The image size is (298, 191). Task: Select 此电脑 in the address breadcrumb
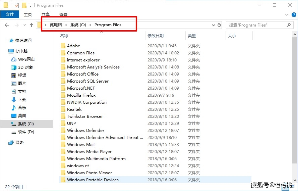click(x=56, y=25)
